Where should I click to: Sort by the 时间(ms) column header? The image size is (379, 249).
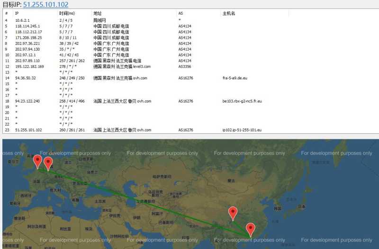pos(67,13)
